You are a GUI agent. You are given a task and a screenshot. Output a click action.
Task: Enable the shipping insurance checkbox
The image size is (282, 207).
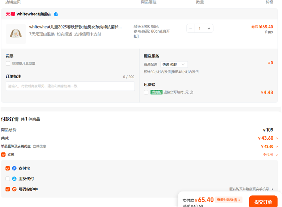point(147,92)
